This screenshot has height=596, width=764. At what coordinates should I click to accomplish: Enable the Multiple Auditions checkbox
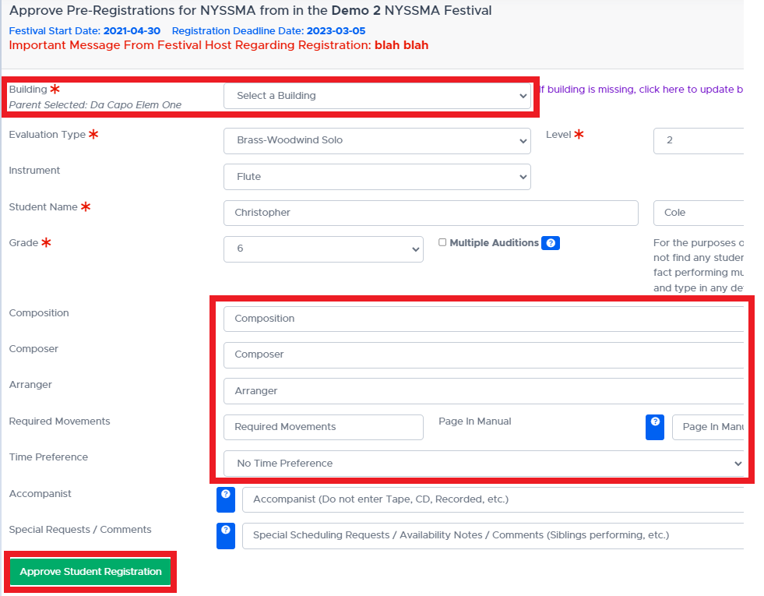tap(442, 242)
